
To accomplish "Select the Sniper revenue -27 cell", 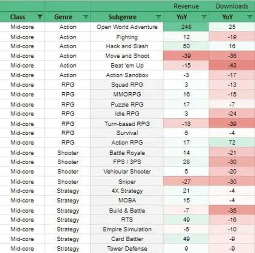I will [x=186, y=181].
